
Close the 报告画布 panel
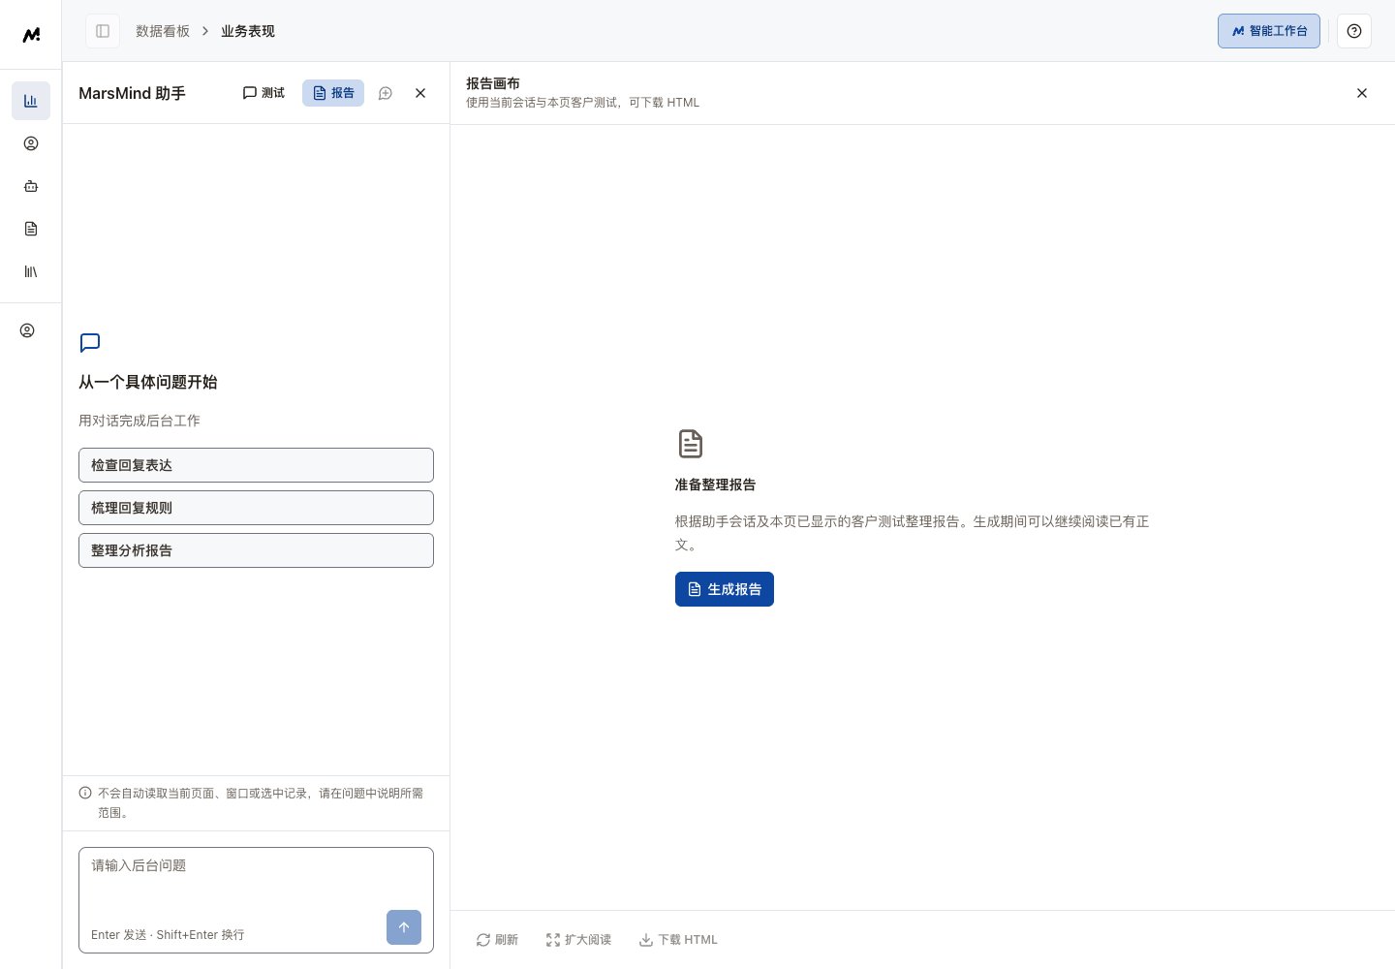(x=1362, y=93)
